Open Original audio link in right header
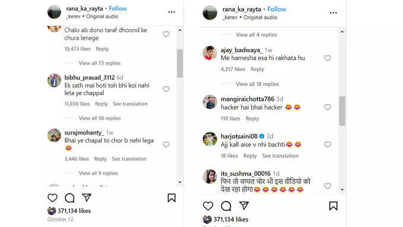 click(260, 17)
